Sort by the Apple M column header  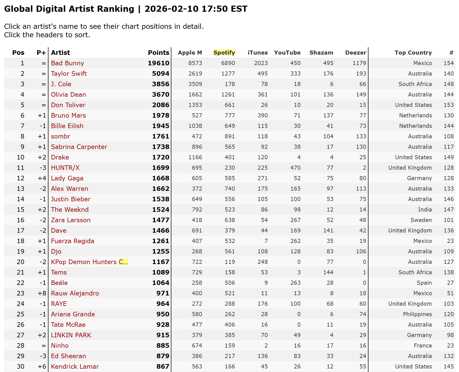tap(190, 53)
